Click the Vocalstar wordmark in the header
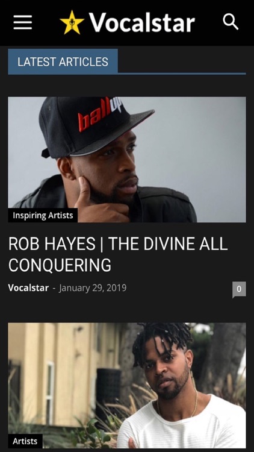This screenshot has width=254, height=452. click(x=142, y=22)
